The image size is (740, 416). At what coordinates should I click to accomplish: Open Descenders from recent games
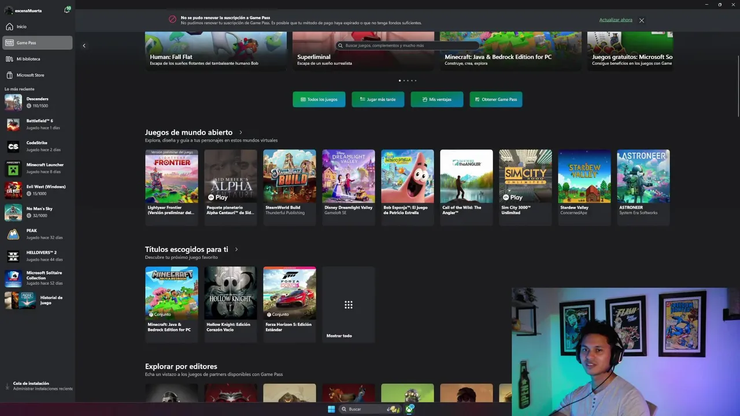pyautogui.click(x=38, y=102)
